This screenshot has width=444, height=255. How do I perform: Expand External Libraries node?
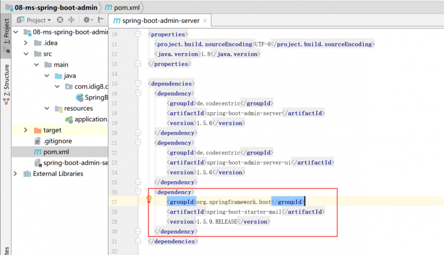(x=15, y=174)
